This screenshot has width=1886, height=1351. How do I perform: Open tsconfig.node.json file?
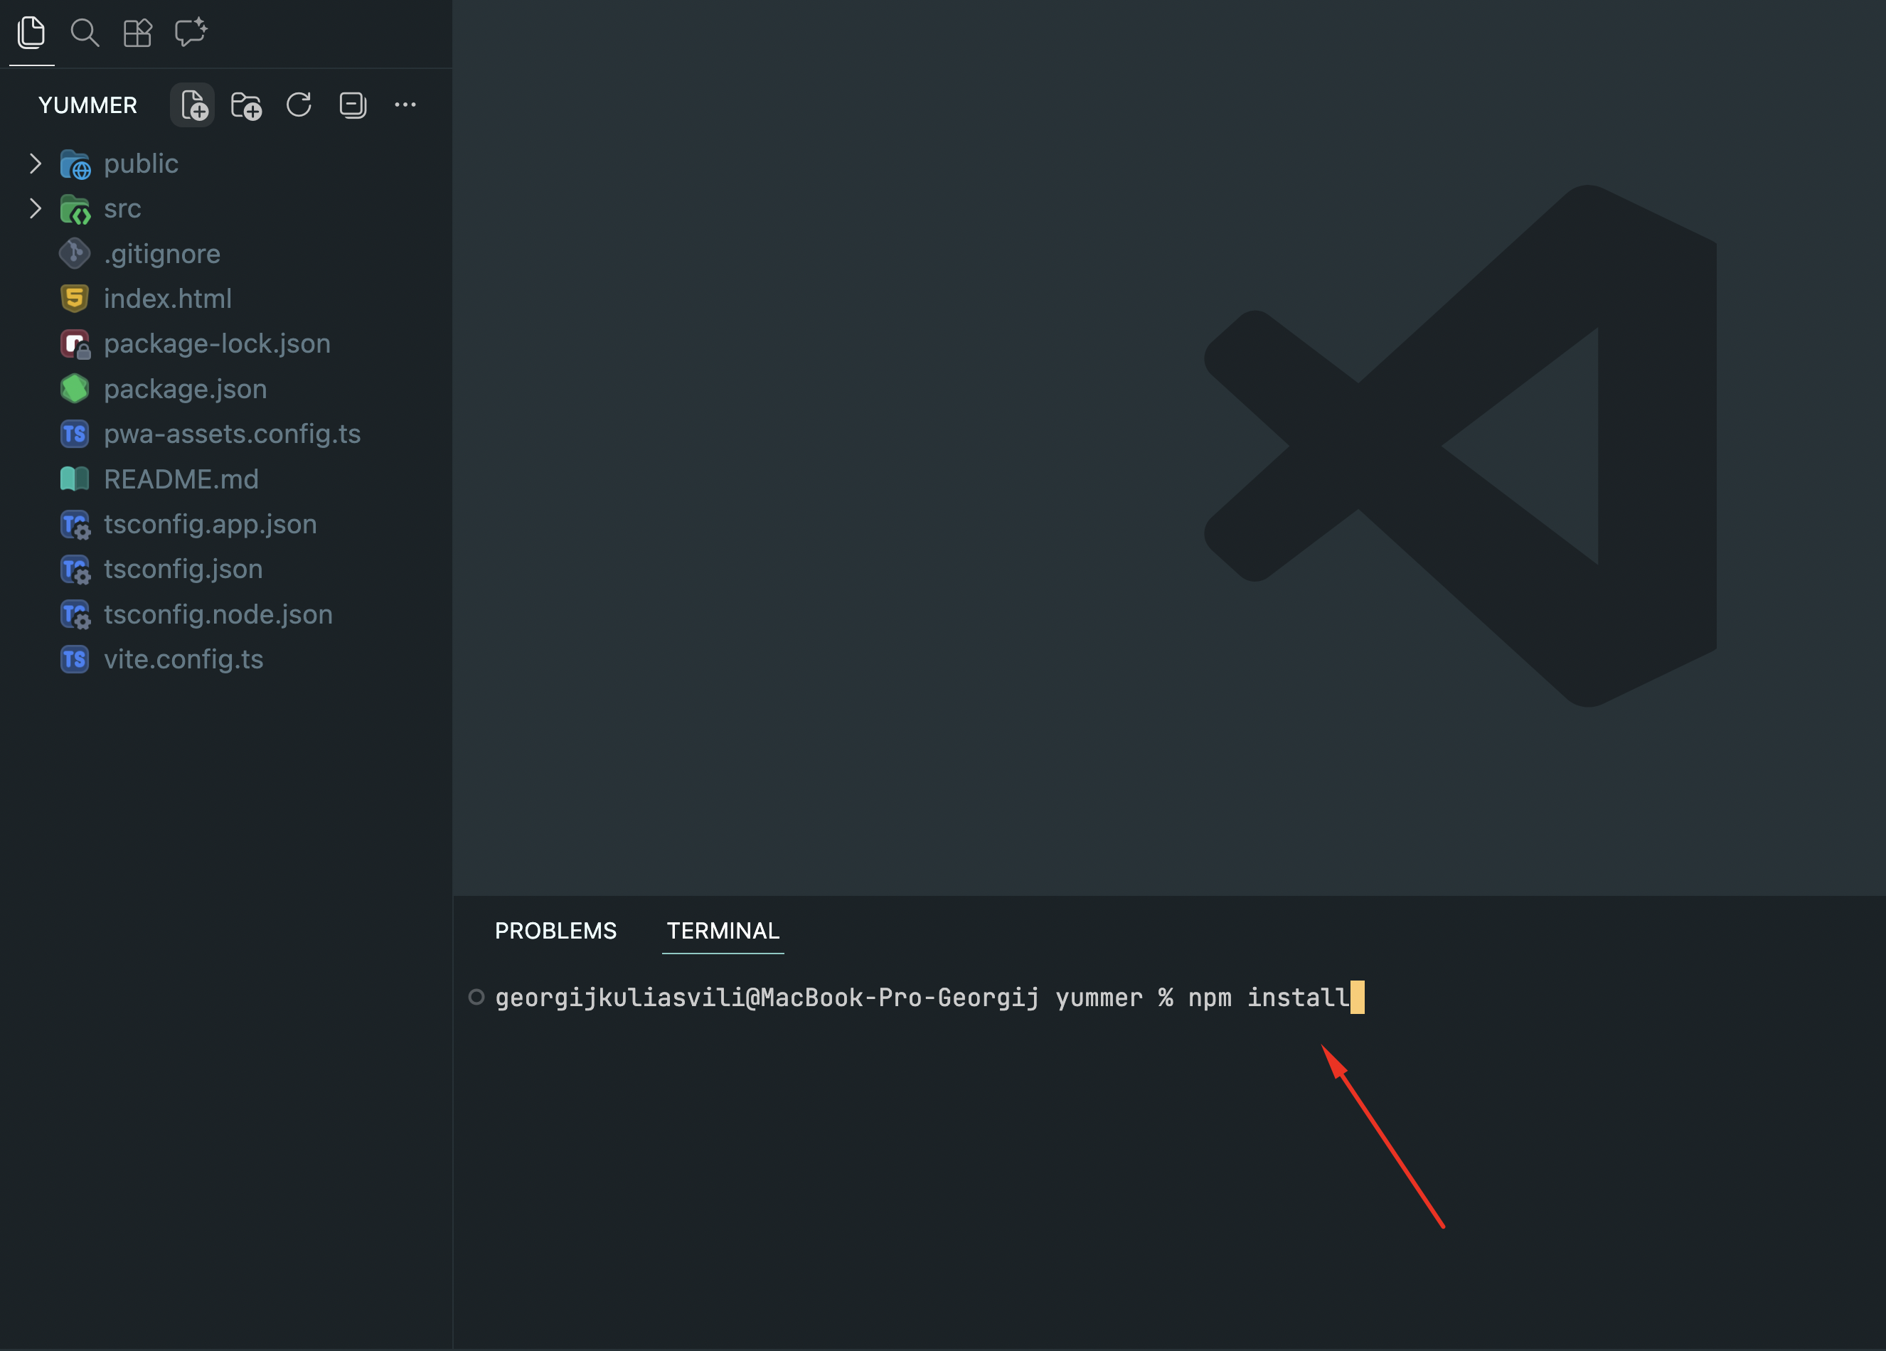[x=218, y=614]
